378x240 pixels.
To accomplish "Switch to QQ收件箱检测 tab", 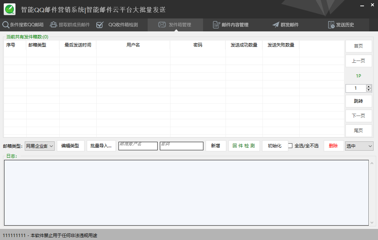I will pos(117,25).
